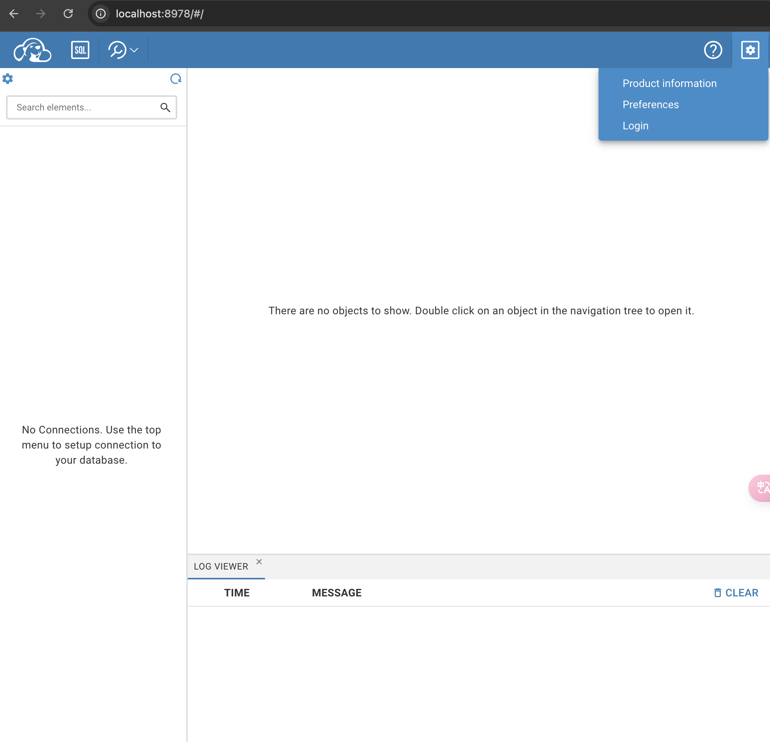View site information icon in address bar
The width and height of the screenshot is (770, 742).
pyautogui.click(x=101, y=14)
